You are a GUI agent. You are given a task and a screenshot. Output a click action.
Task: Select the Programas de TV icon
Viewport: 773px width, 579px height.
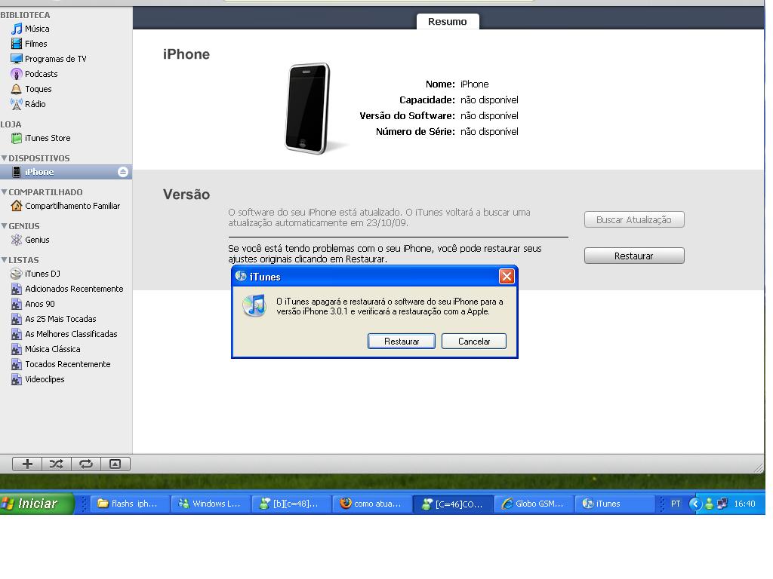(x=17, y=59)
